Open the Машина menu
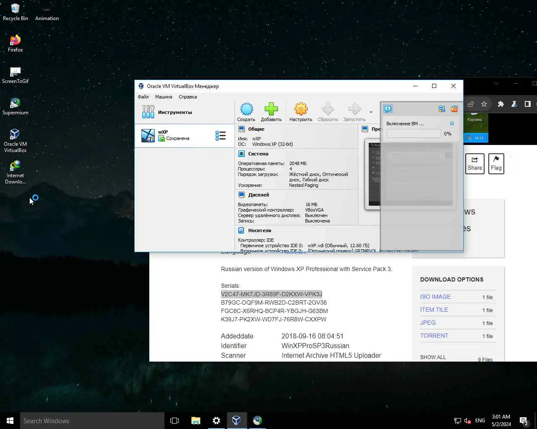The image size is (537, 429). [x=164, y=97]
